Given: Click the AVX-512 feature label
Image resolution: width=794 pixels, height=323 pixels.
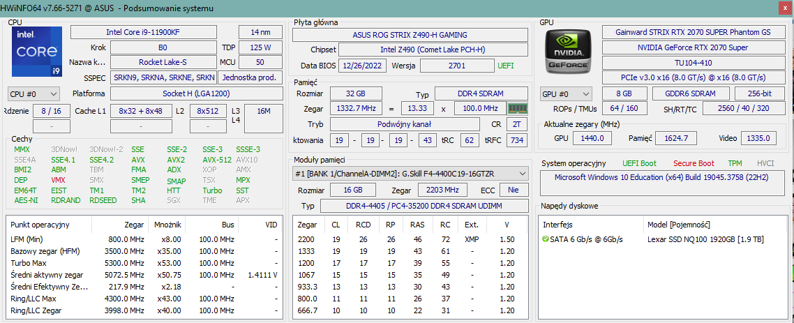Looking at the screenshot, I should click(216, 160).
